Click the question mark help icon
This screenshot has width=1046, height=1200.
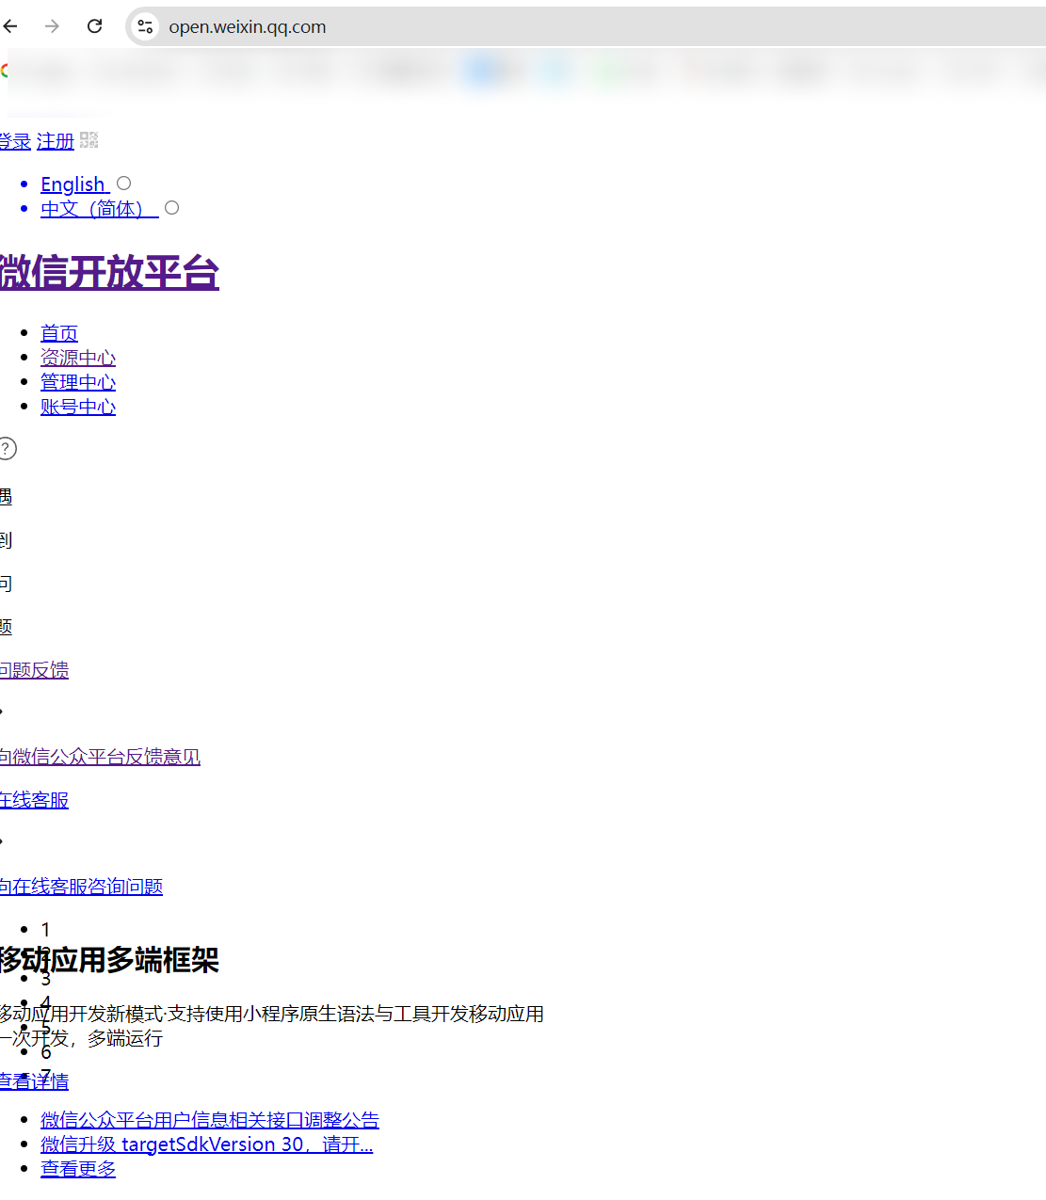pyautogui.click(x=7, y=448)
